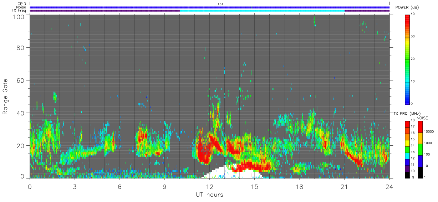Click the 16 tick on TX FRQ scale
This screenshot has width=438, height=202.
(413, 133)
